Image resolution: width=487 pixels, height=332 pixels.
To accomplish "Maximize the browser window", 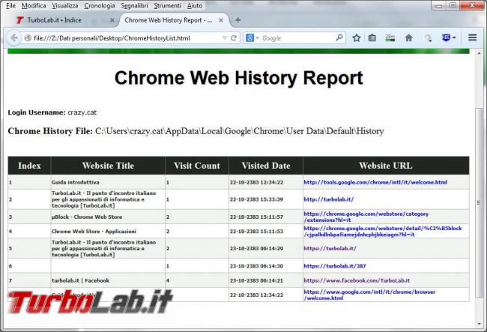I will pos(453,5).
